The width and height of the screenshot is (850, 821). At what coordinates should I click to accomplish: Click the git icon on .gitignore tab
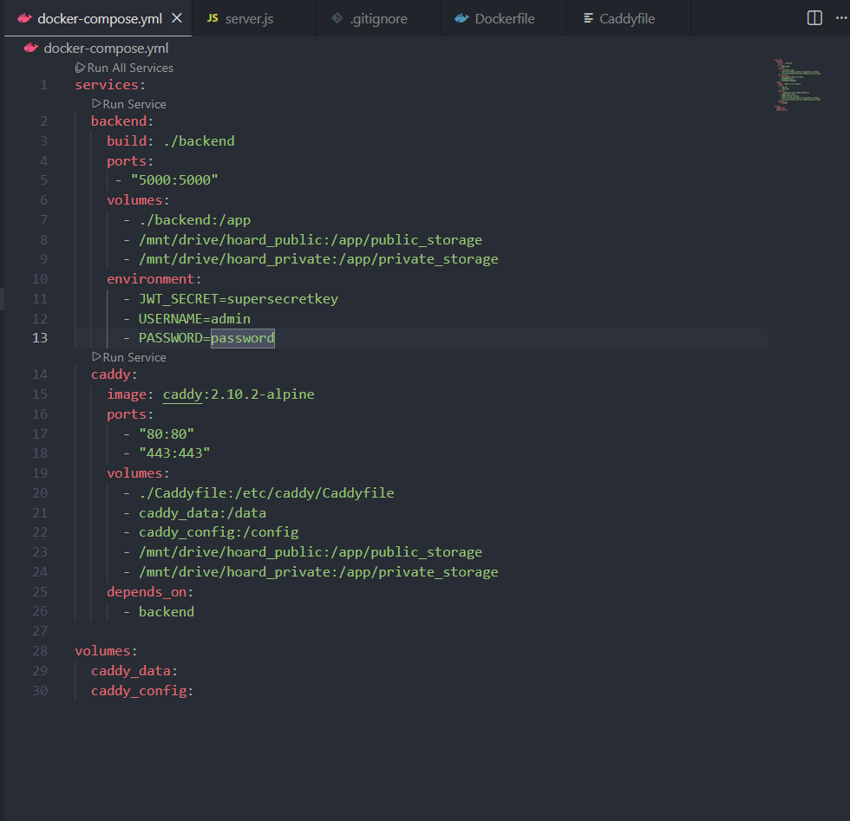tap(337, 18)
